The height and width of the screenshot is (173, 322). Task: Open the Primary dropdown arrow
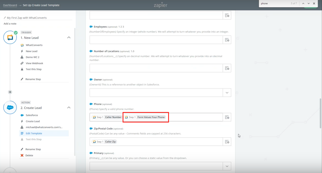click(x=227, y=166)
